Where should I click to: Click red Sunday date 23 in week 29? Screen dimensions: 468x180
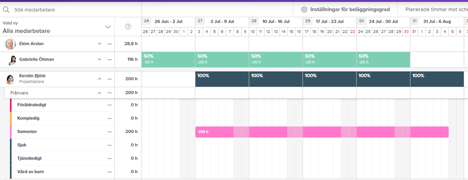pyautogui.click(x=352, y=32)
